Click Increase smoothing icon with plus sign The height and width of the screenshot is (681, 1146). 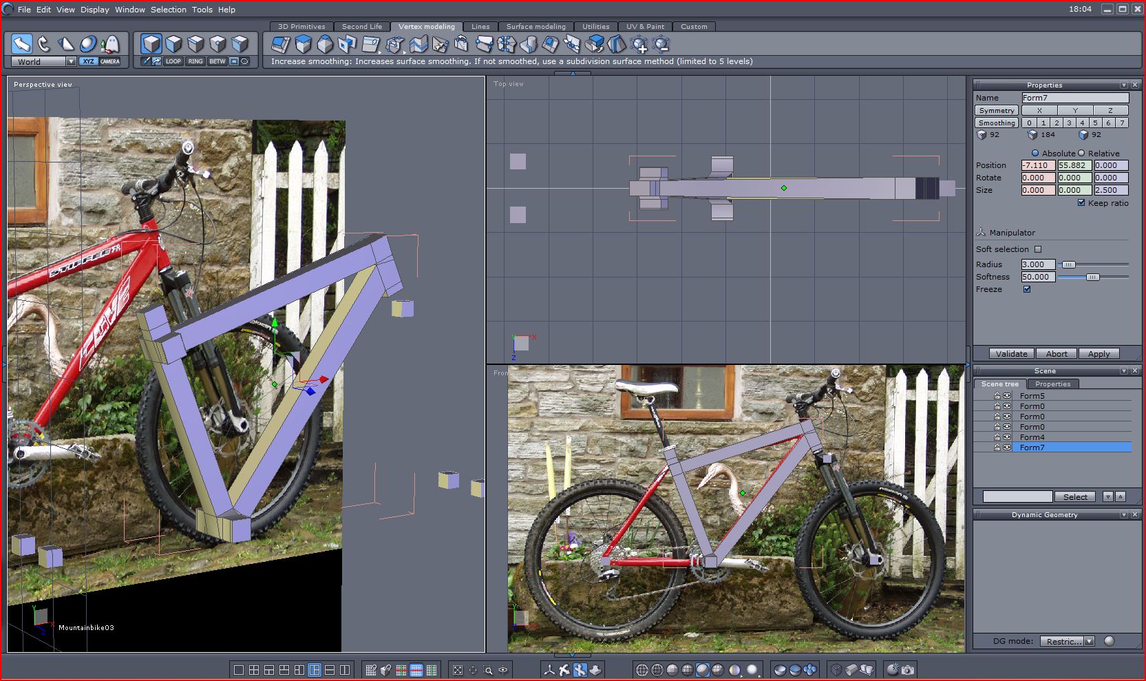click(x=639, y=45)
